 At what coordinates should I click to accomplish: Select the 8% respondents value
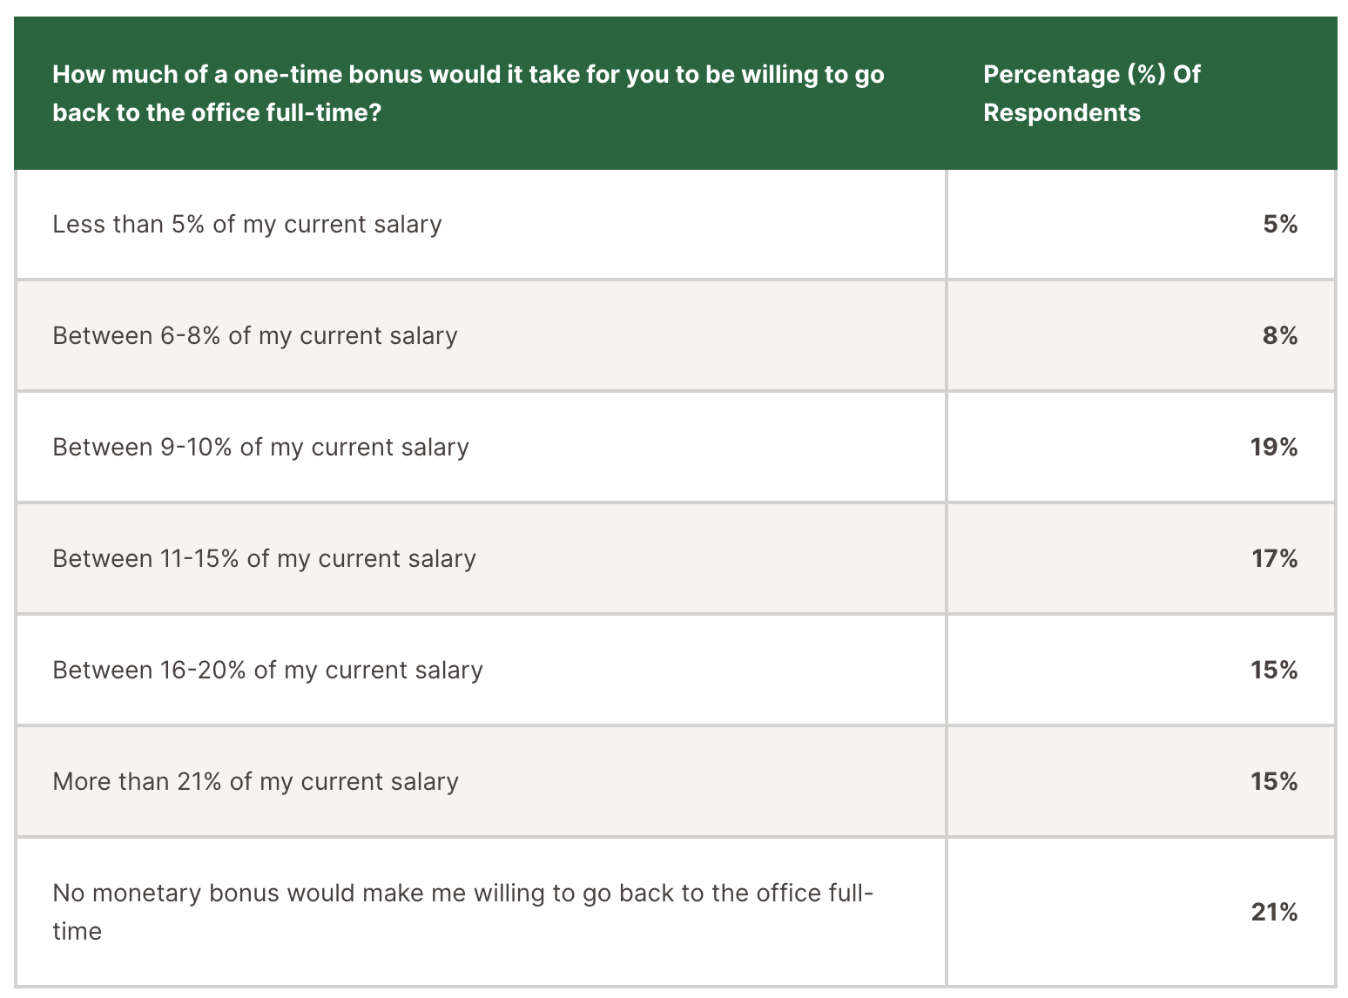click(1280, 336)
